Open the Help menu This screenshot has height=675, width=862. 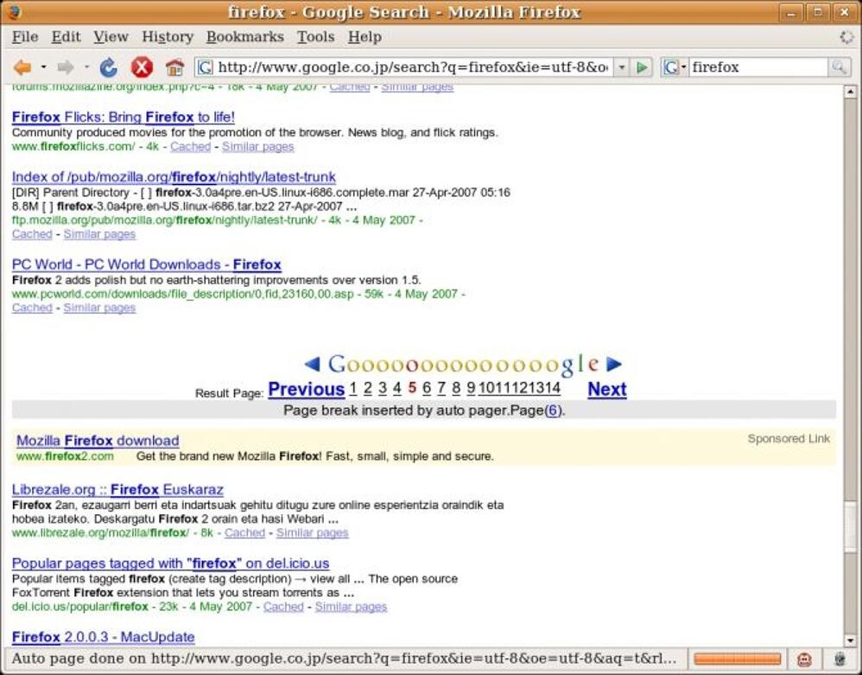[x=364, y=37]
